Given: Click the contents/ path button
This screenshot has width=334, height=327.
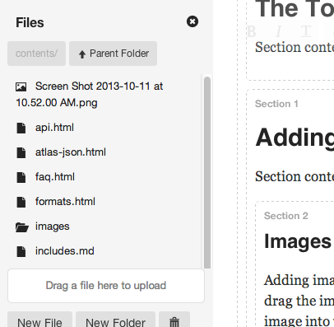Looking at the screenshot, I should (36, 54).
